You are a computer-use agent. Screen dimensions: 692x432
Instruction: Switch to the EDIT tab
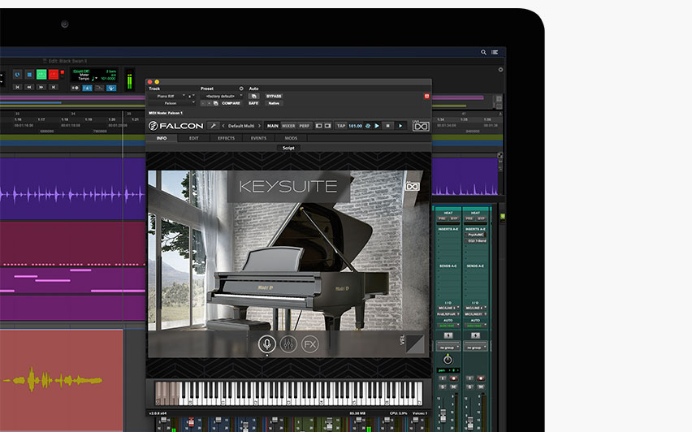(x=194, y=138)
